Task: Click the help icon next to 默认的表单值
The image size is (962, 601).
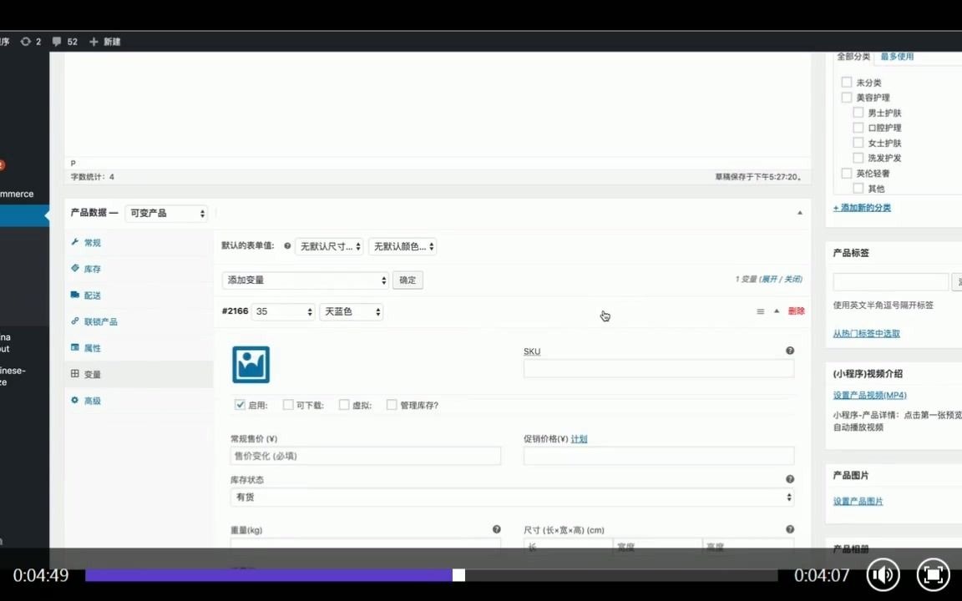Action: [287, 246]
